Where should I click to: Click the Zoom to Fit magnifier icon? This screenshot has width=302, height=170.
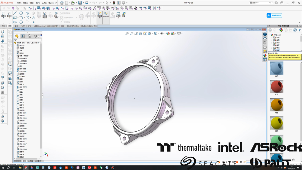click(x=127, y=34)
